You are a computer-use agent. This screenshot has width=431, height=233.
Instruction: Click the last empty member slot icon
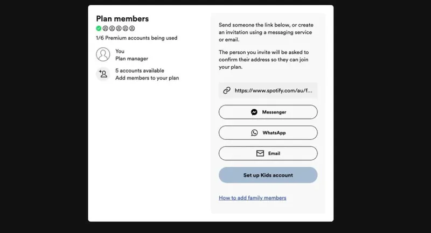click(132, 29)
